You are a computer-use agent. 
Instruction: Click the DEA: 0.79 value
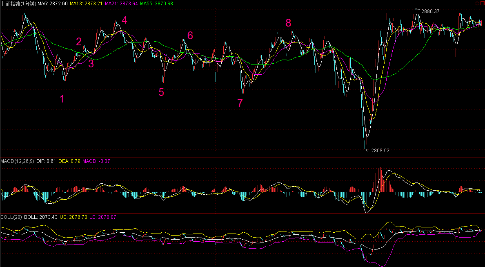click(69, 161)
